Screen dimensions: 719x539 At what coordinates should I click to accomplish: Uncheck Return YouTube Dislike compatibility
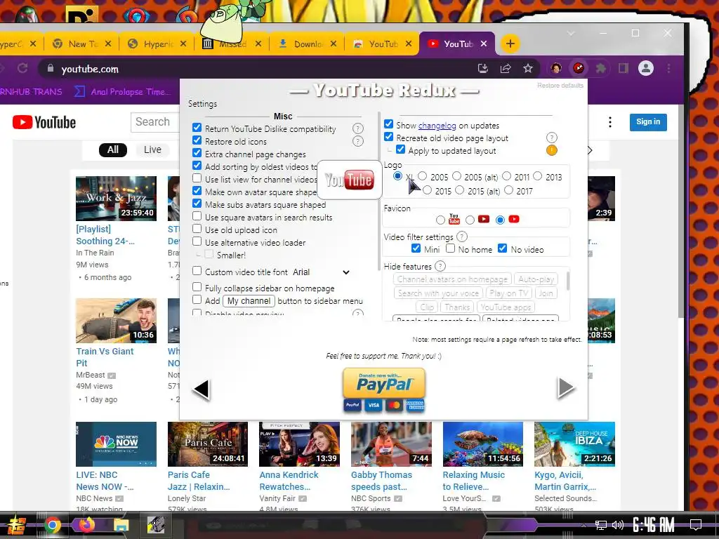(x=197, y=128)
